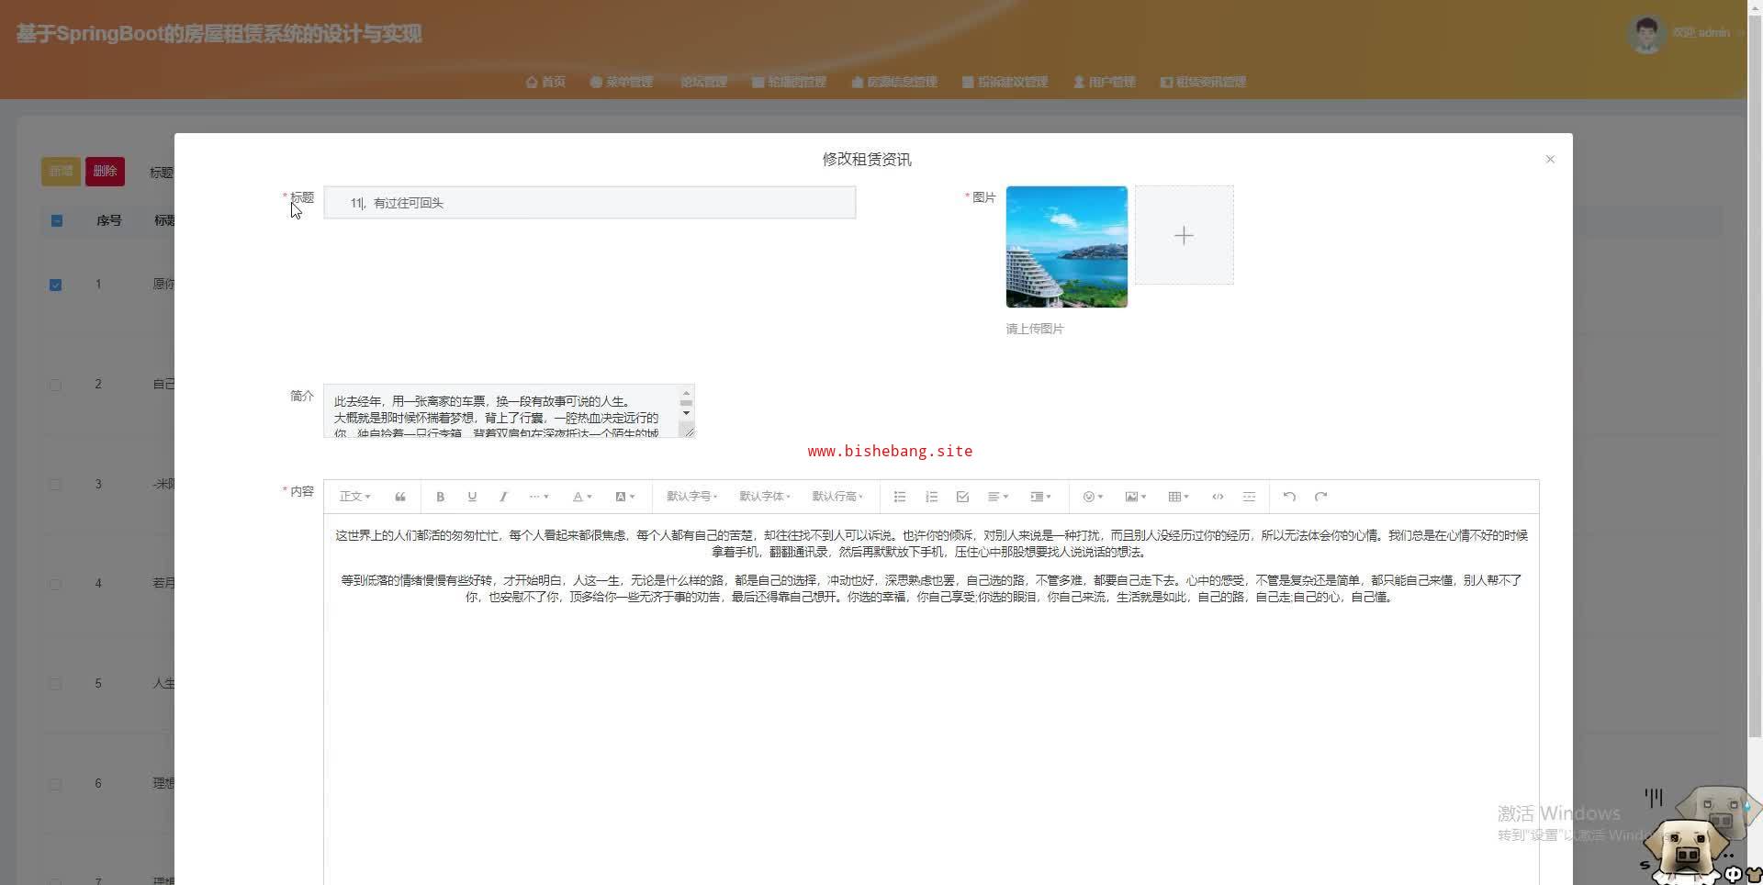1763x885 pixels.
Task: Insert a blockquote in the content editor
Action: (x=400, y=497)
